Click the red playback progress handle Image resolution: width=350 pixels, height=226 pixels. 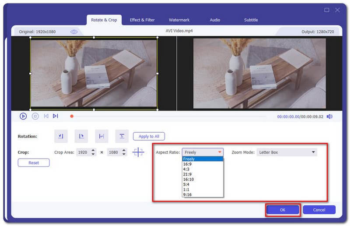[72, 117]
